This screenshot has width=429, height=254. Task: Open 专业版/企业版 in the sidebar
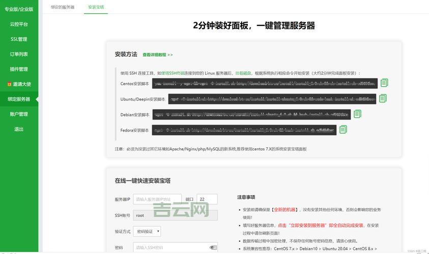point(19,9)
